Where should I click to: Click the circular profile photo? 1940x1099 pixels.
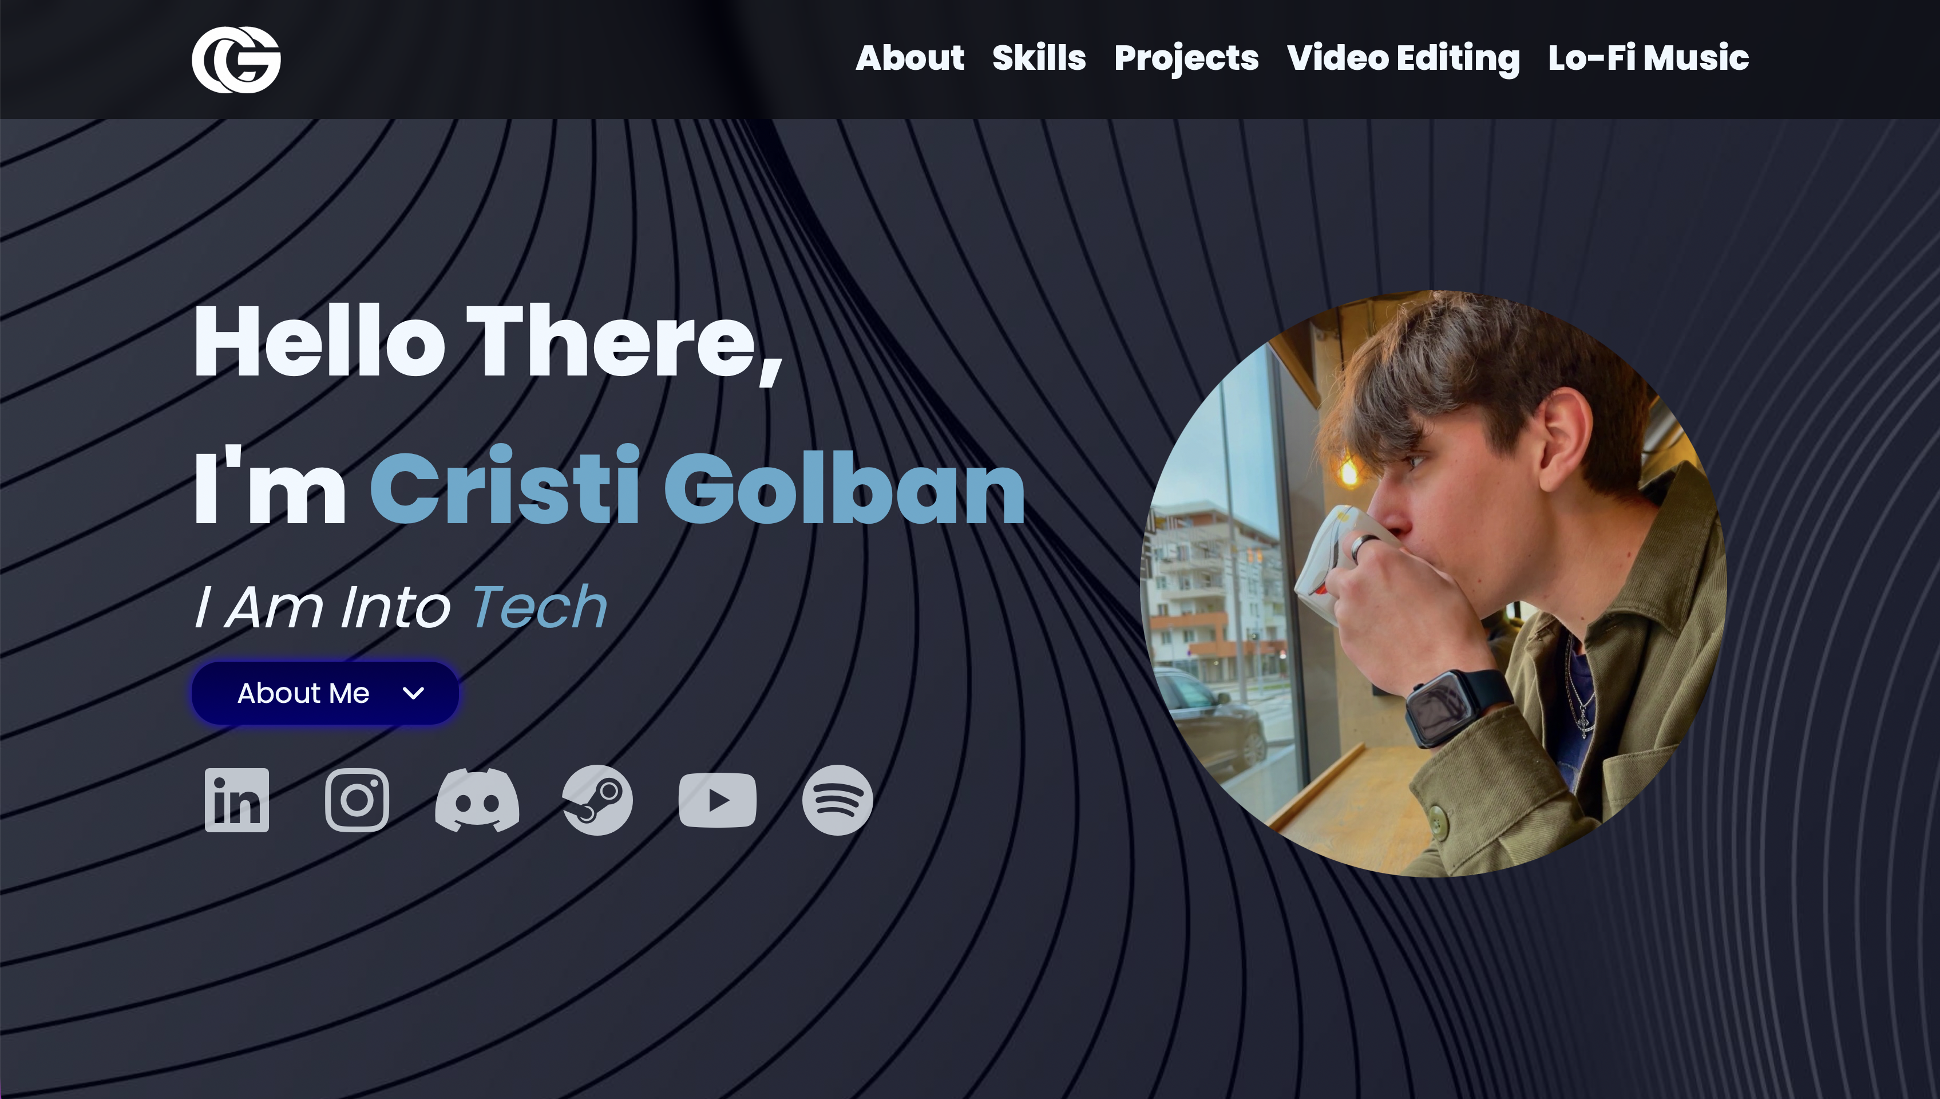(x=1433, y=583)
